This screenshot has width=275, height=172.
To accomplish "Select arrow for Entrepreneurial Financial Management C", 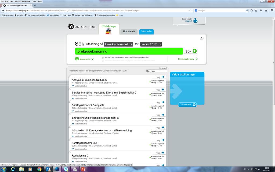I will point(163,115).
